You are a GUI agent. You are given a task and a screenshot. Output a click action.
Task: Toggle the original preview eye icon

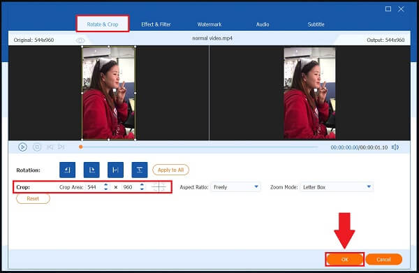click(80, 40)
